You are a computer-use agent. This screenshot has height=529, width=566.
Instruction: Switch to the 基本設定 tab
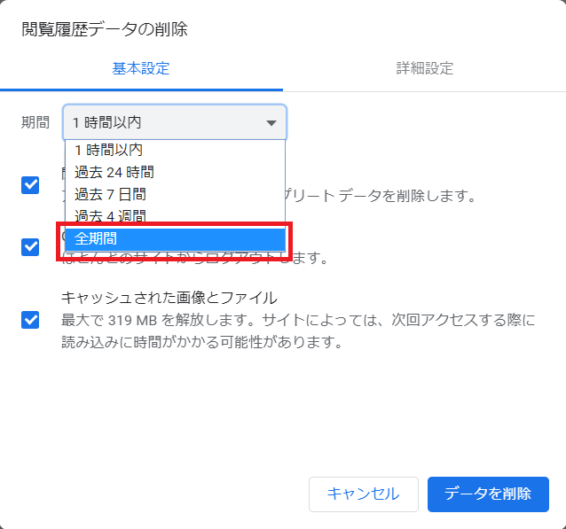coord(140,68)
